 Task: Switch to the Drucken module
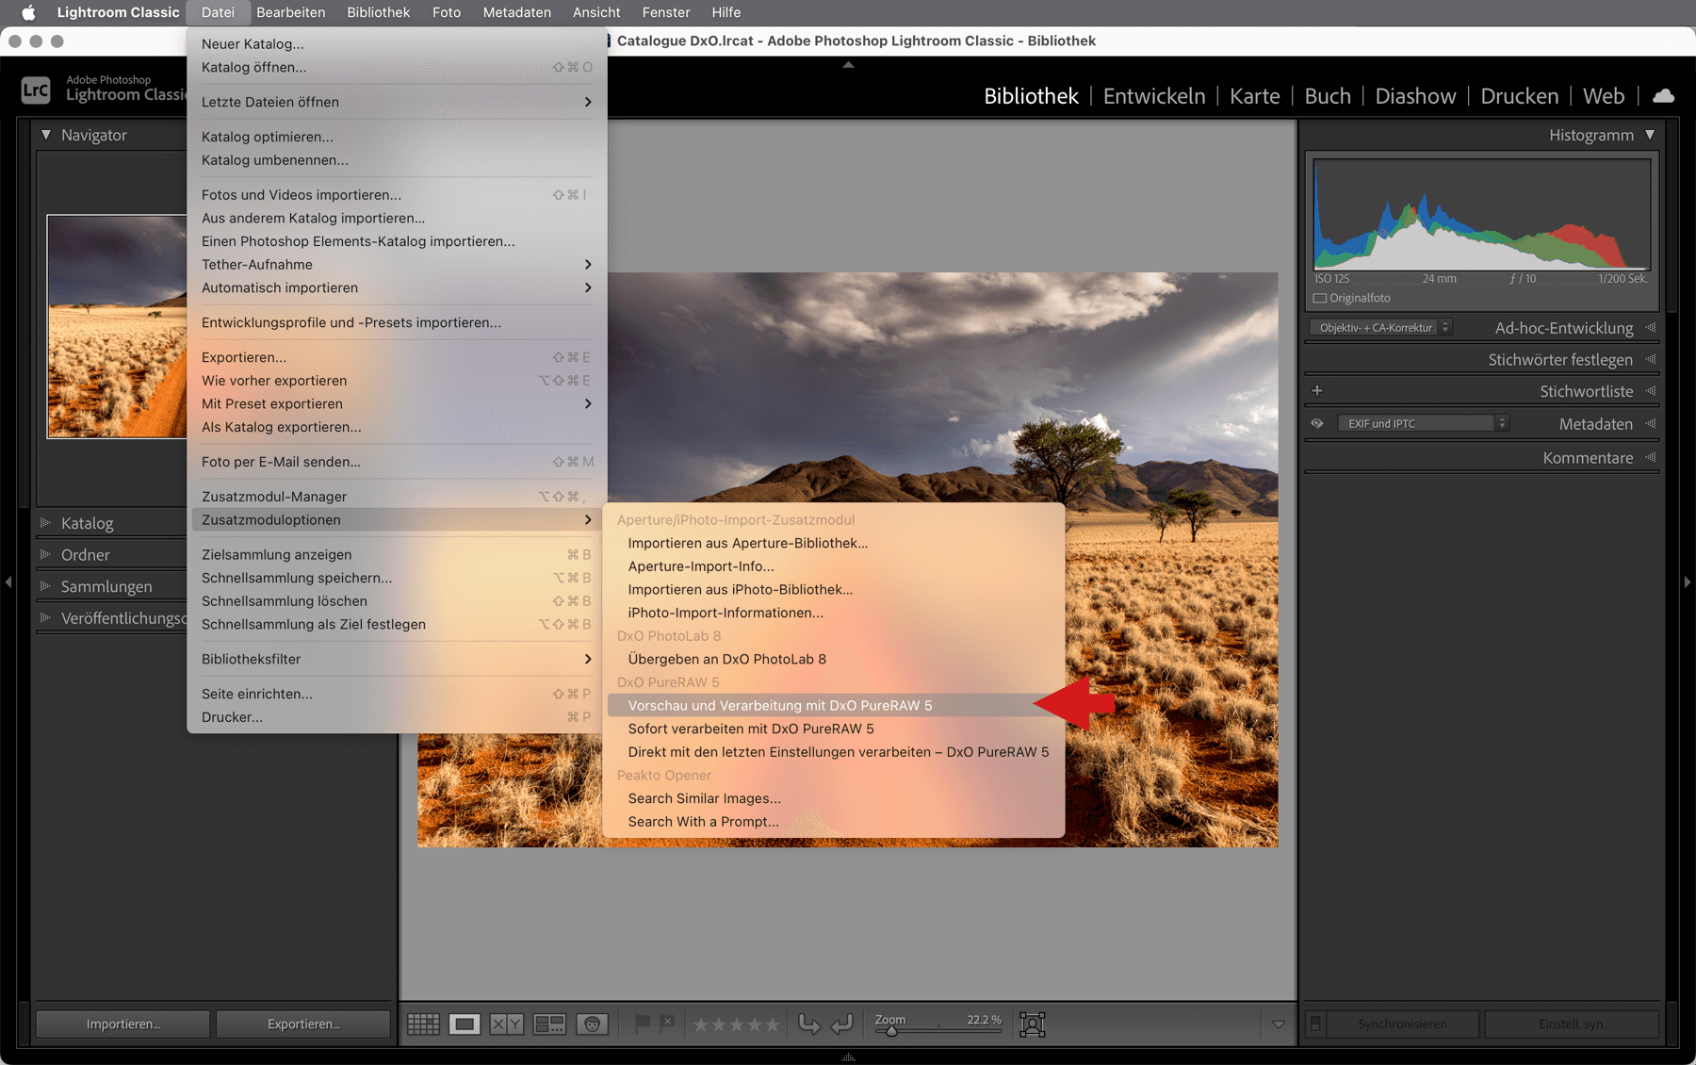(x=1519, y=96)
